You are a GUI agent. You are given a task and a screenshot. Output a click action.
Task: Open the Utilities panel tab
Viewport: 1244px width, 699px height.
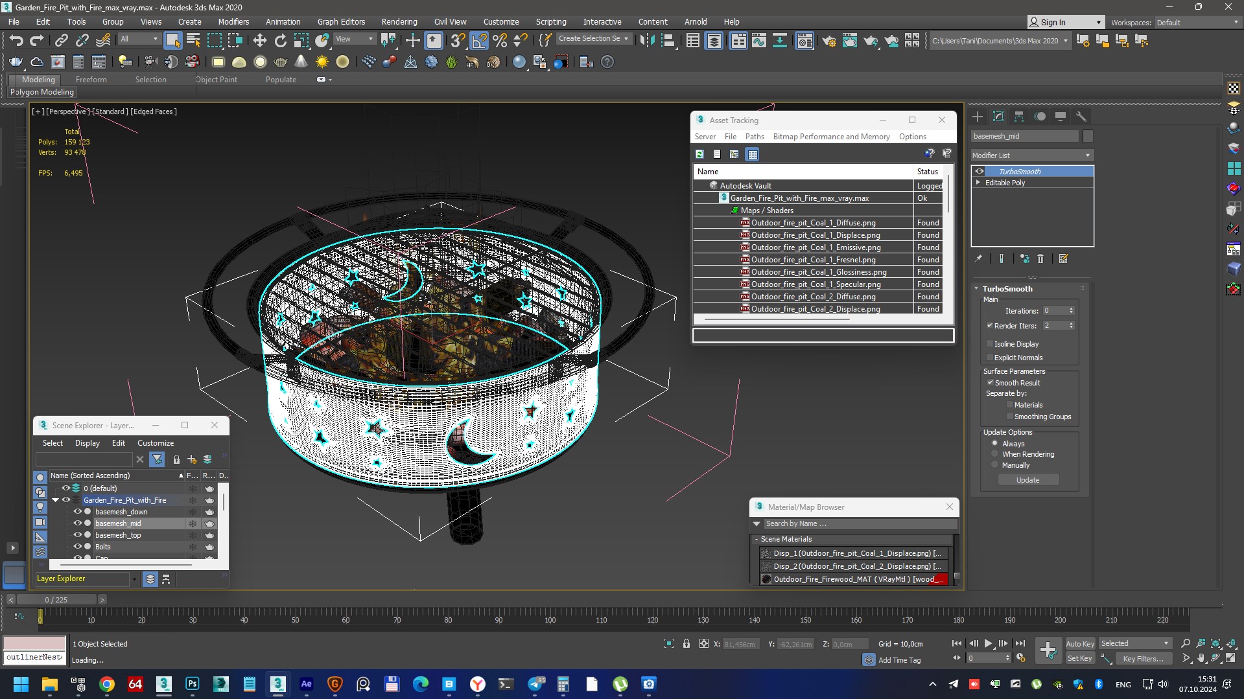coord(1081,117)
